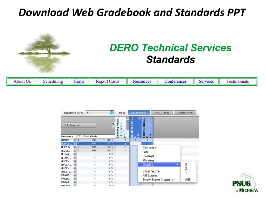Expand the Grades submenu arrow
The width and height of the screenshot is (266, 199).
pos(178,165)
